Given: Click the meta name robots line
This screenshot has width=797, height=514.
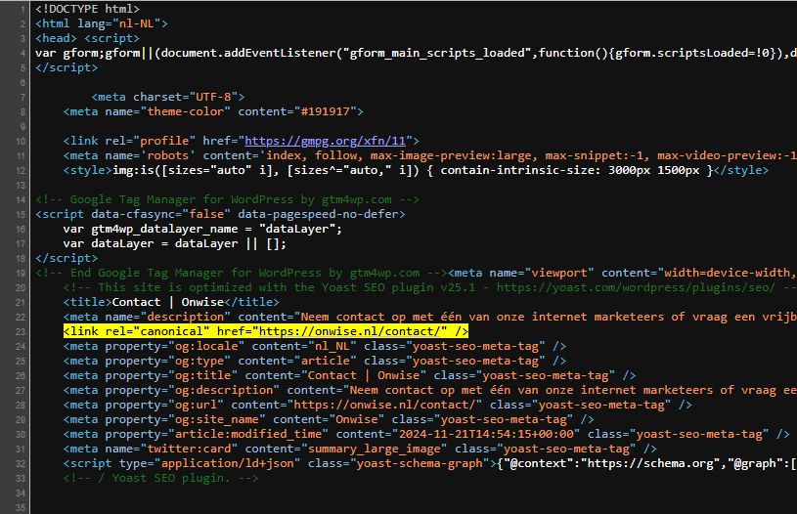Looking at the screenshot, I should (430, 155).
